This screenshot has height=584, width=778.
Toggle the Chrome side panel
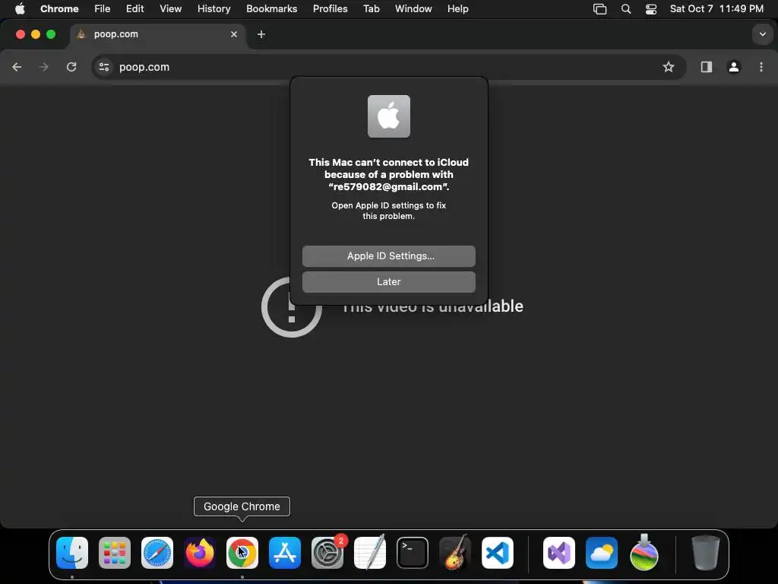[707, 67]
